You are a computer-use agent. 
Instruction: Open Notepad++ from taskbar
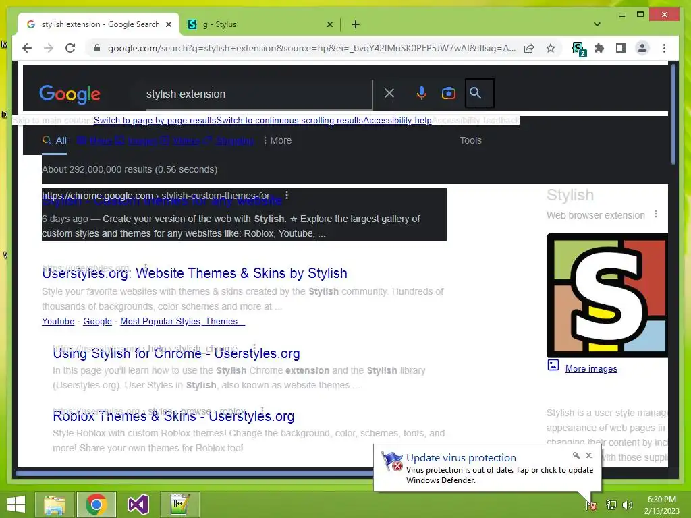pyautogui.click(x=179, y=505)
